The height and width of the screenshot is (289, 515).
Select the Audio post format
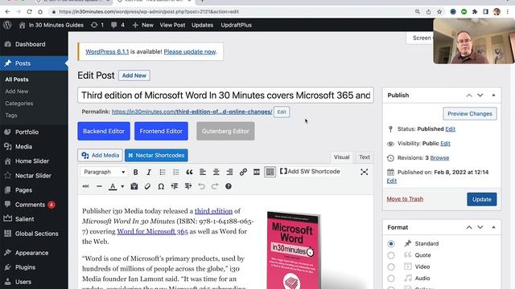[391, 279]
